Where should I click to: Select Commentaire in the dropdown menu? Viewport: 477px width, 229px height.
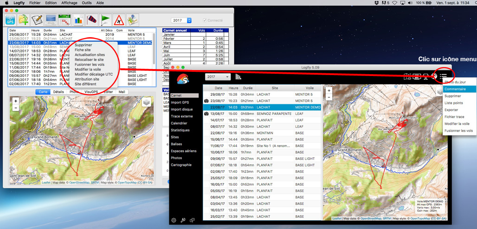(455, 89)
